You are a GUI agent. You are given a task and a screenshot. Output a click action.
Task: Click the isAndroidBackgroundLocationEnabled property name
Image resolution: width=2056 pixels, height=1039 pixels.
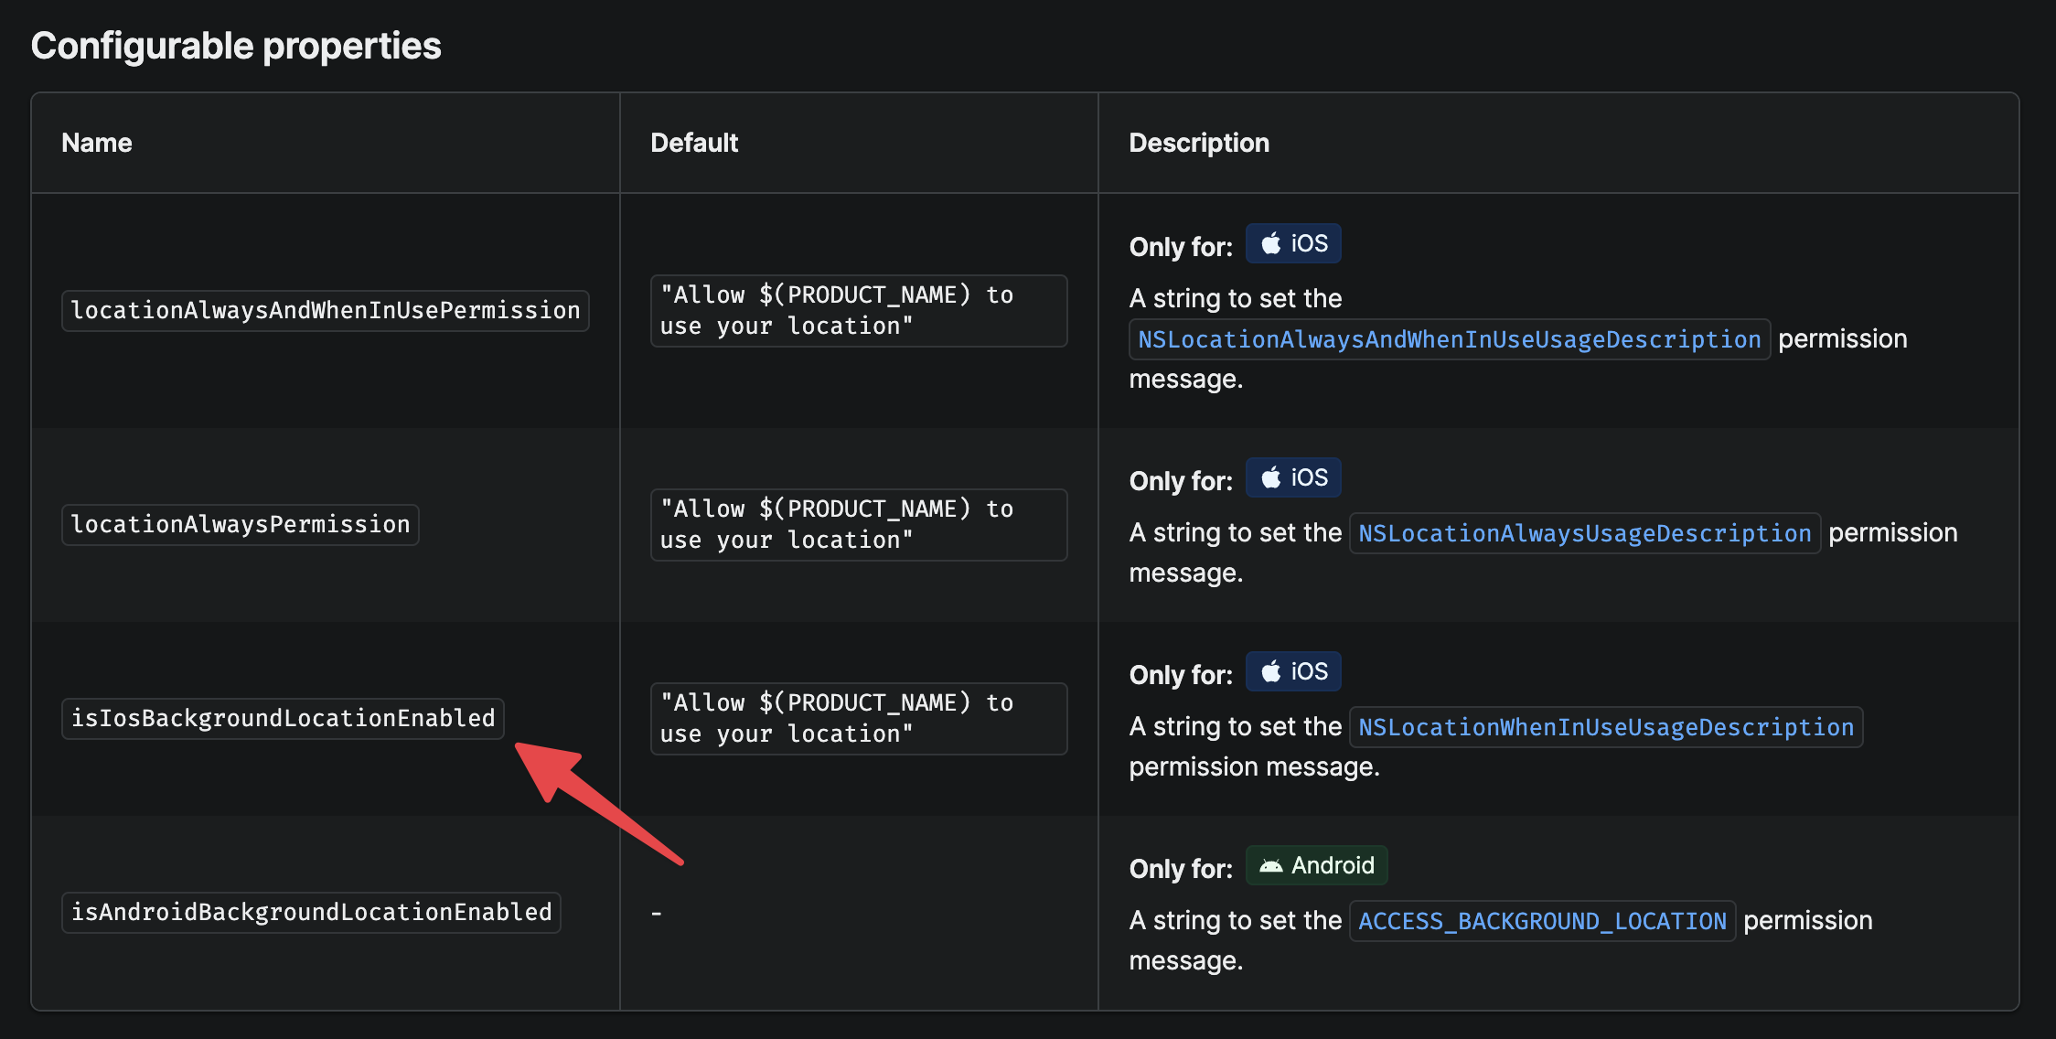point(311,911)
